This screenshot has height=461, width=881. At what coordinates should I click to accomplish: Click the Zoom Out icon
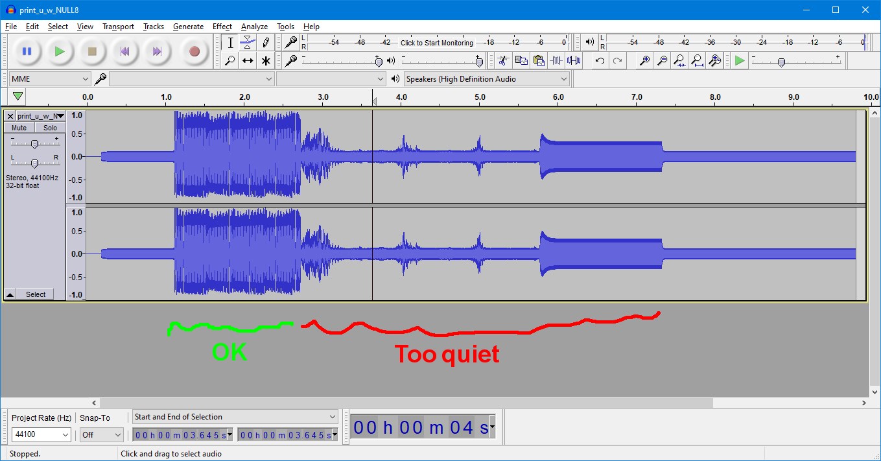(x=662, y=60)
